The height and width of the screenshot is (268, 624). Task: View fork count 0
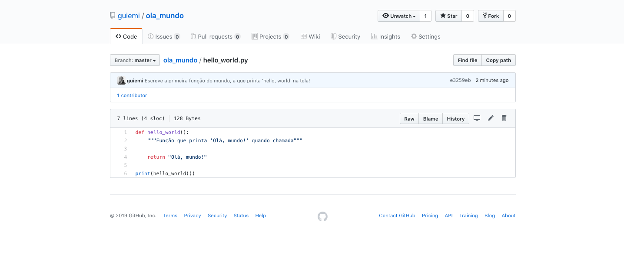(509, 16)
